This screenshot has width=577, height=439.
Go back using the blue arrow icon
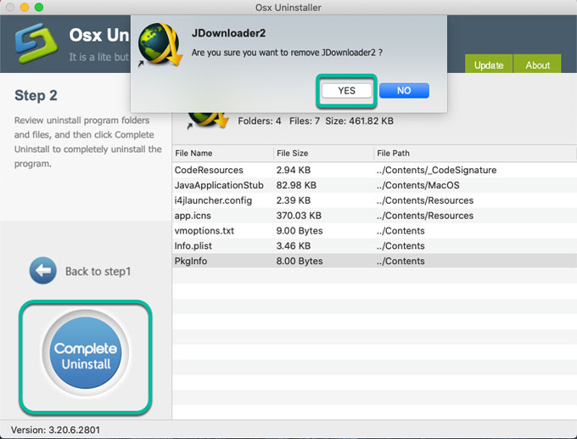click(43, 271)
